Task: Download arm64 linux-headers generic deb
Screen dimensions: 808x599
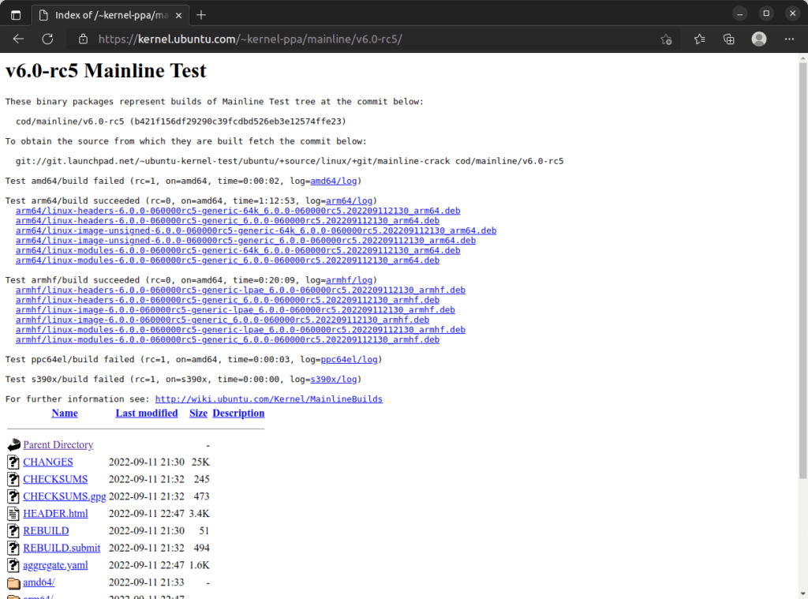Action: pos(227,221)
